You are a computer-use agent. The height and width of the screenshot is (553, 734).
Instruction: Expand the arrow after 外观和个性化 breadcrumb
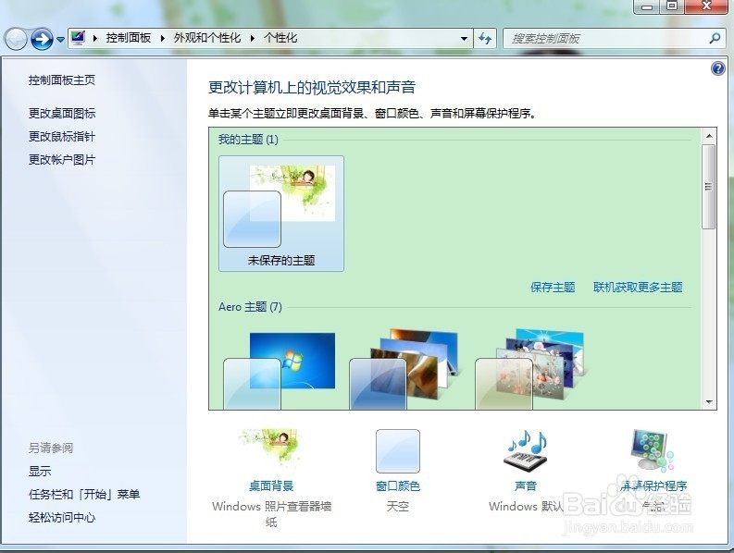253,38
